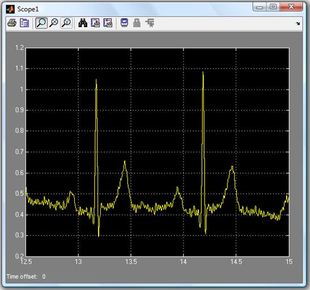Click the Time offset label below the plot
The width and height of the screenshot is (310, 290).
coord(22,276)
